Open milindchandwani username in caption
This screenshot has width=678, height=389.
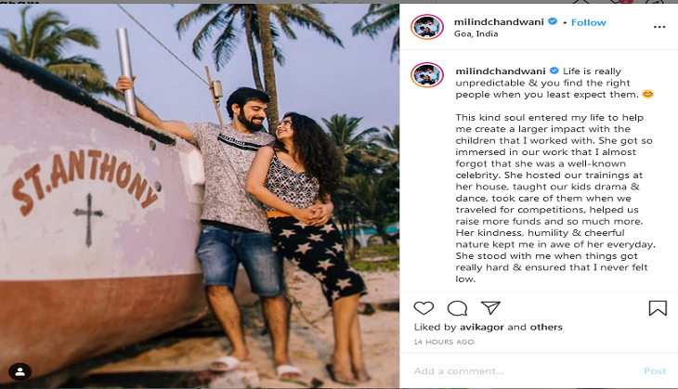tap(501, 71)
